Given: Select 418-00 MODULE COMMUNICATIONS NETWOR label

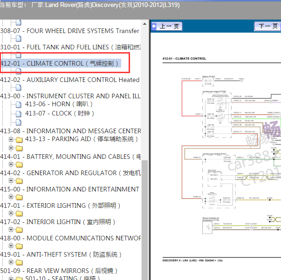Looking at the screenshot, I should click(70, 238).
